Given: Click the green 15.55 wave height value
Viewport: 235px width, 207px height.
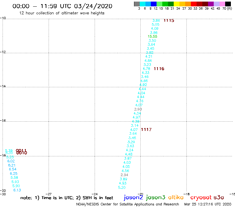Looking at the screenshot, I should coord(152,36).
